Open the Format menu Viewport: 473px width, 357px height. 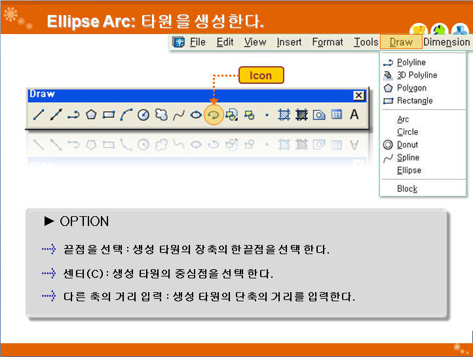click(x=327, y=42)
